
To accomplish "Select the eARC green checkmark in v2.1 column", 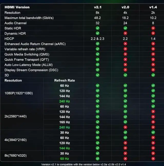I will point(97,44).
